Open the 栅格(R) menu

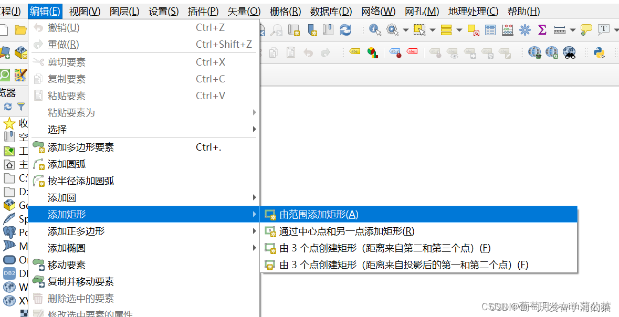286,12
